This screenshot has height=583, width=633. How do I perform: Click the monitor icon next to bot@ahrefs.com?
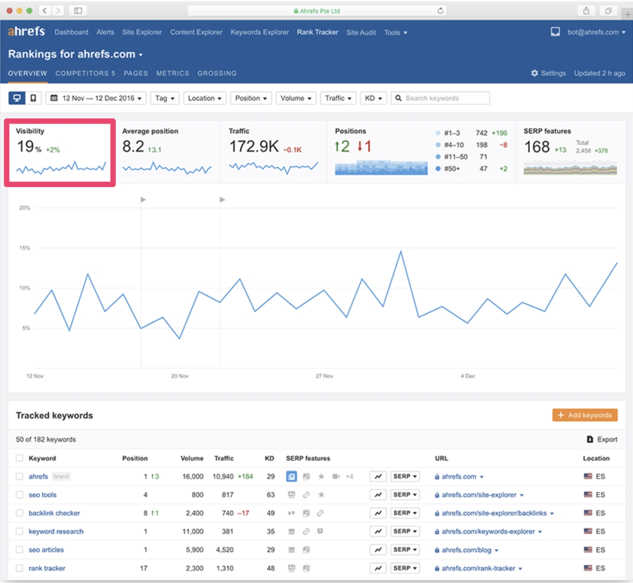(555, 32)
